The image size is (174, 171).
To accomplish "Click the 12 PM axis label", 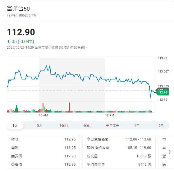I will 110,115.
